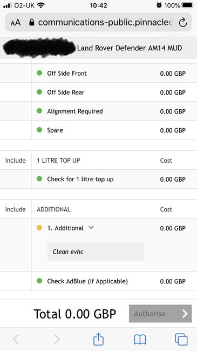197x351 pixels.
Task: Tap the padlock icon in the address bar
Action: point(32,22)
